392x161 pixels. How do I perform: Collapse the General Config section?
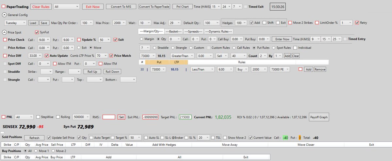[4, 15]
